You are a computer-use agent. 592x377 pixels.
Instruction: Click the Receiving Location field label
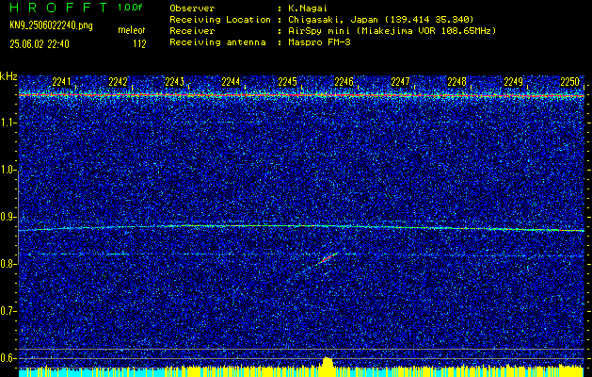click(220, 19)
